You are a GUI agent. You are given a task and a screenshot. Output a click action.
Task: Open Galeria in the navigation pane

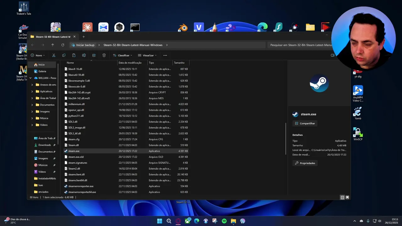point(42,71)
